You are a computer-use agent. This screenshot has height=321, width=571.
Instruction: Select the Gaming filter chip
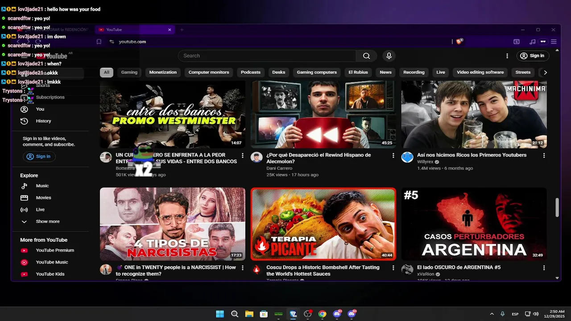coord(129,72)
